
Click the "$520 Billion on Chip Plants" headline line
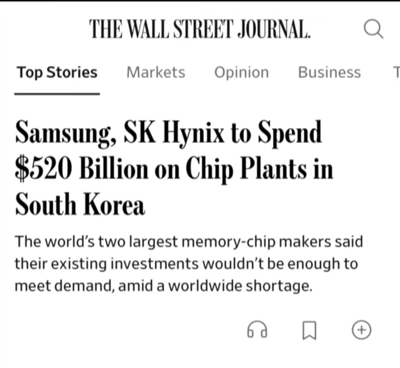174,170
